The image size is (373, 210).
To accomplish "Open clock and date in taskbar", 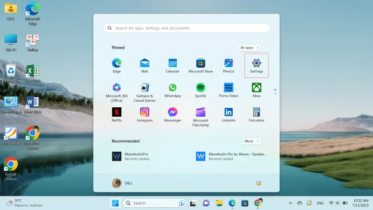I will click(360, 203).
